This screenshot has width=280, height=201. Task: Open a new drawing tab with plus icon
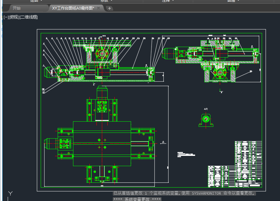click(110, 8)
